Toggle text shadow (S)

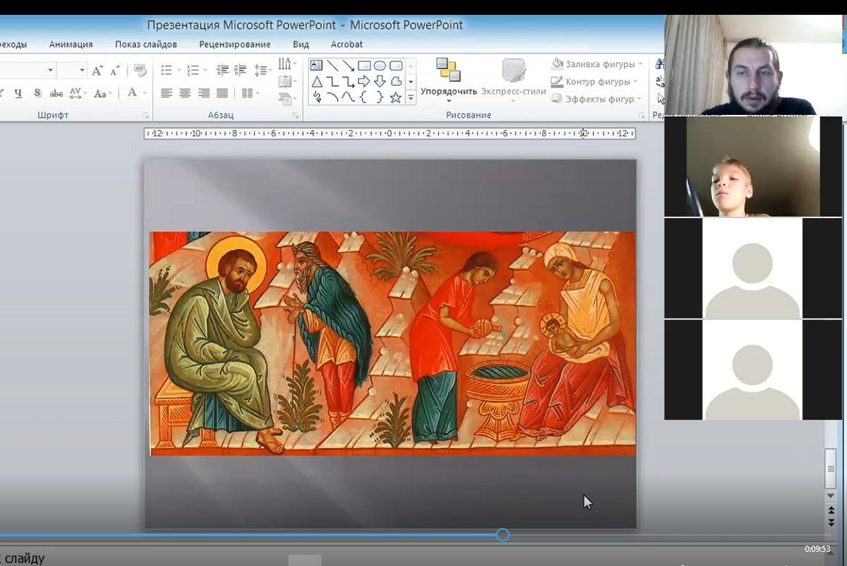(x=37, y=93)
